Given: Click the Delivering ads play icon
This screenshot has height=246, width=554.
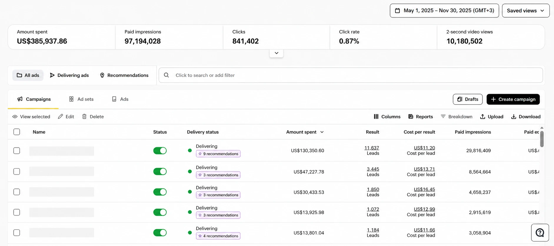Looking at the screenshot, I should click(52, 75).
